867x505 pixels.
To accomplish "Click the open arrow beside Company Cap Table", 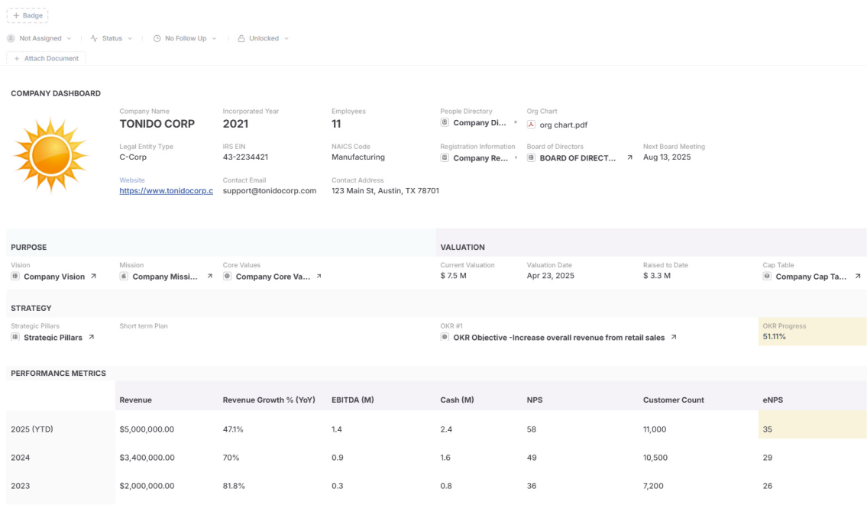I will 858,276.
